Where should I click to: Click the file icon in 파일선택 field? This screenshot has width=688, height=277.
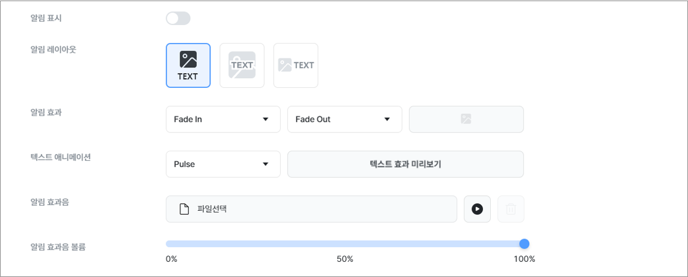click(x=184, y=209)
